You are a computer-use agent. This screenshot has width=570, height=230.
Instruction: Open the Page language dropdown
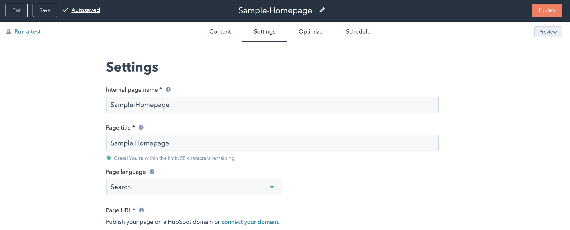tap(194, 187)
